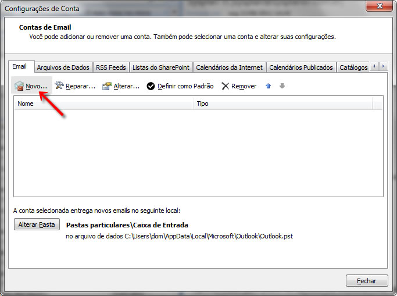The image size is (397, 296).
Task: Move account up with blue arrow
Action: point(268,86)
